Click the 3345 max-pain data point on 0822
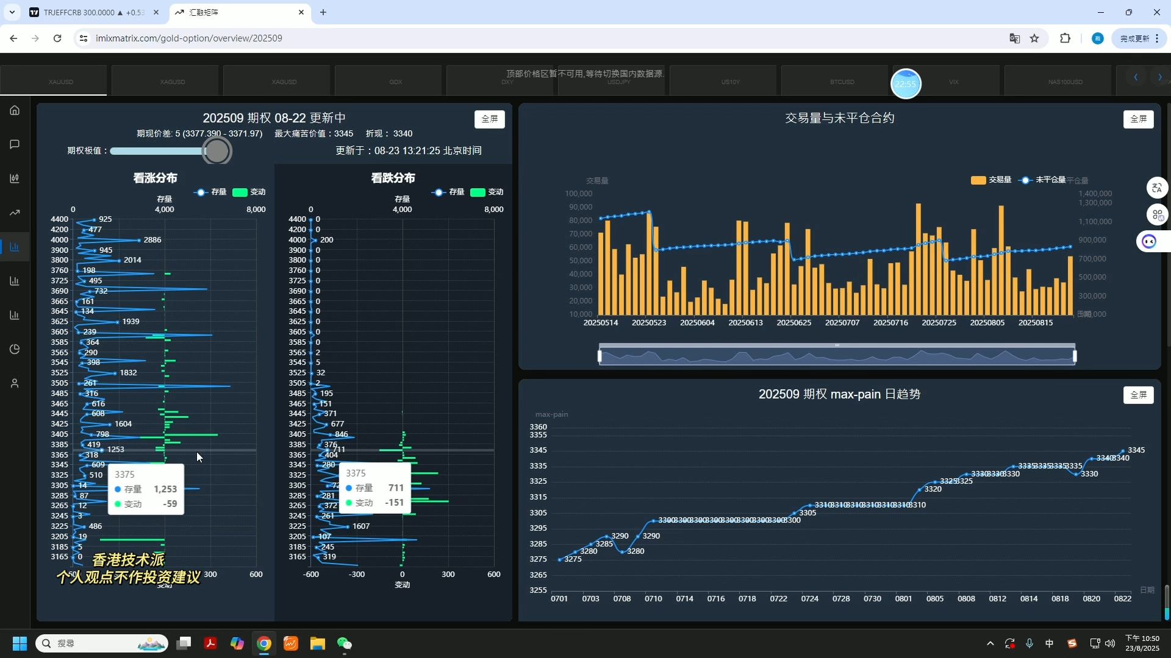This screenshot has height=658, width=1171. (1123, 451)
